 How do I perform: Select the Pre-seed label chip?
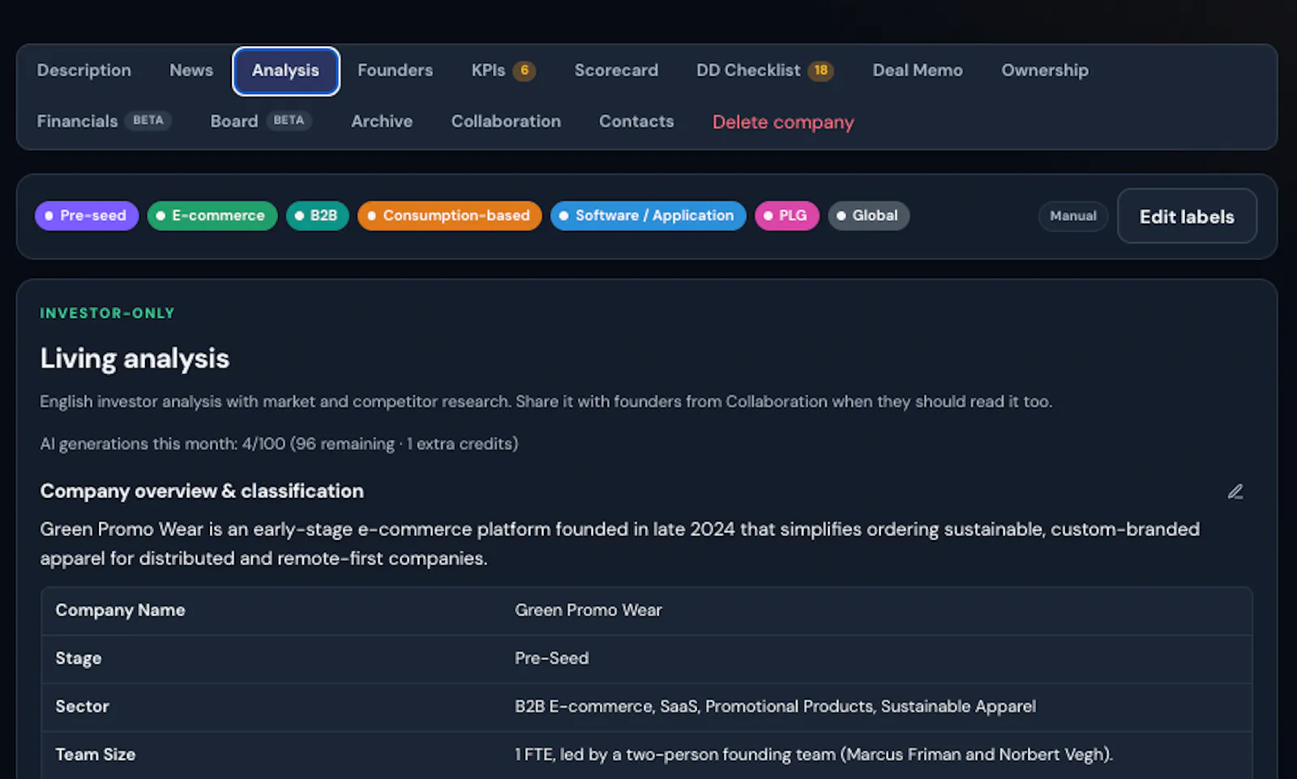pos(87,215)
